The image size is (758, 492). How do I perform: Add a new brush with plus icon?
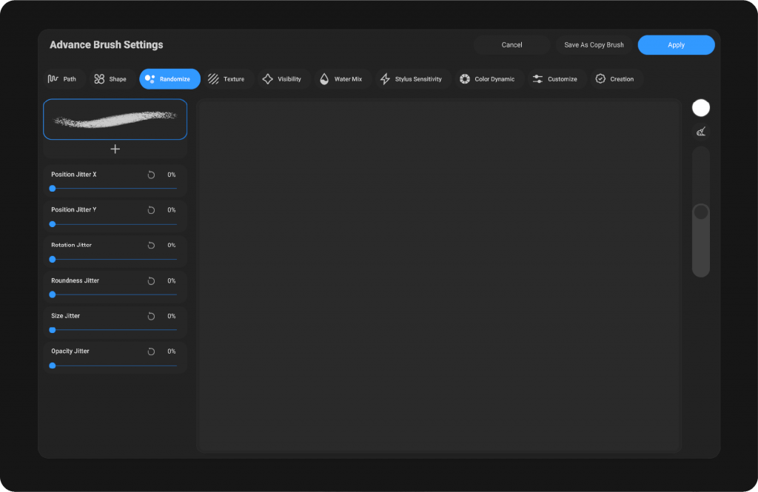(x=115, y=149)
